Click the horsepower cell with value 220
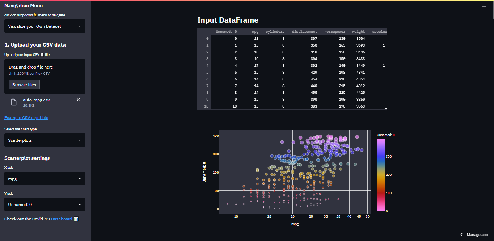The height and width of the screenshot is (241, 494). [x=334, y=79]
